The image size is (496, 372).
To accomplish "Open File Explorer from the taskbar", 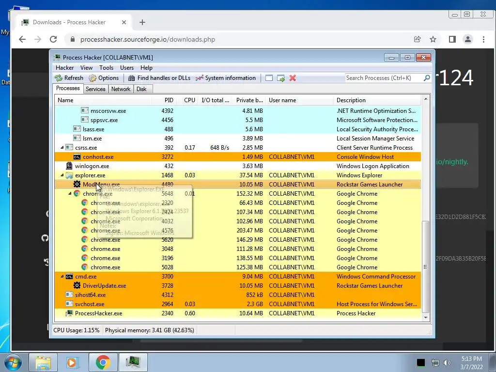I will tap(43, 362).
